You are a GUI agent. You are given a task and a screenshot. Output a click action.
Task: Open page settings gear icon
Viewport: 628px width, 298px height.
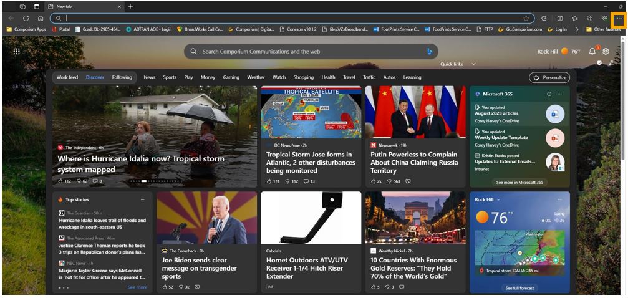[606, 51]
